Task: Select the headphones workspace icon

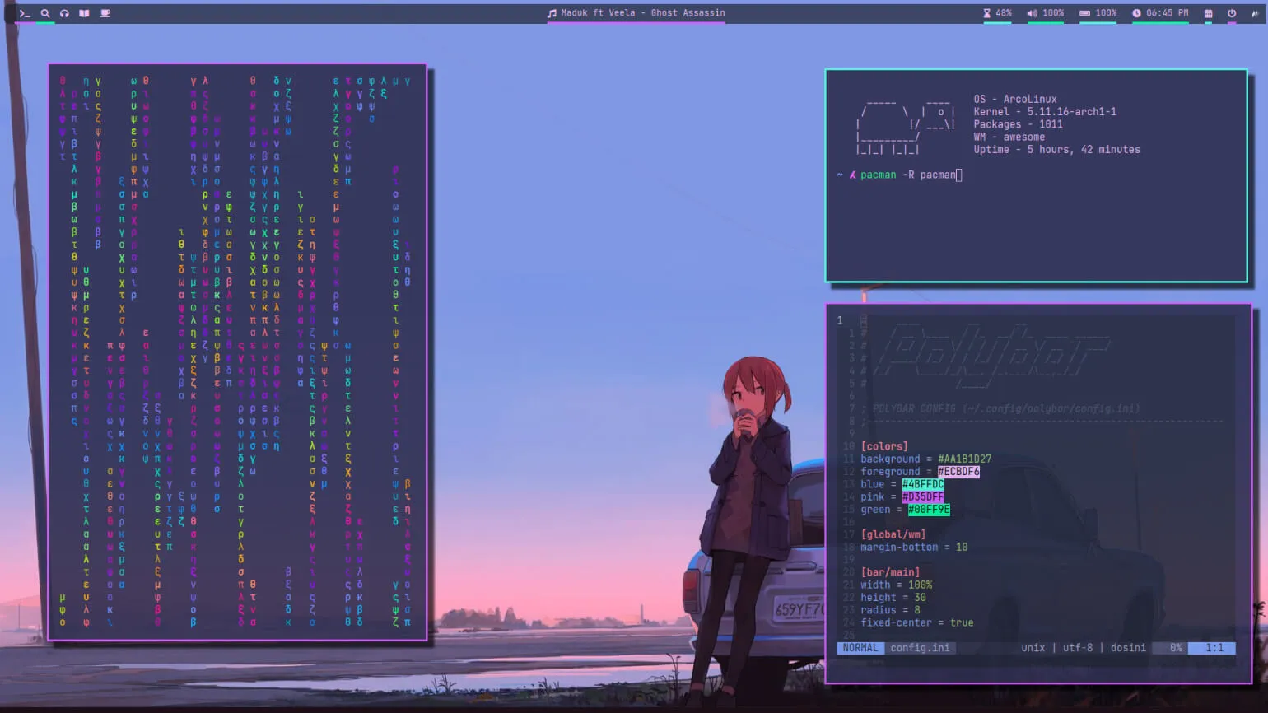Action: (64, 13)
